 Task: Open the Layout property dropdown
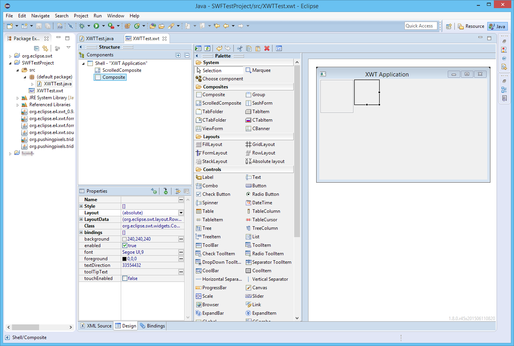[181, 213]
